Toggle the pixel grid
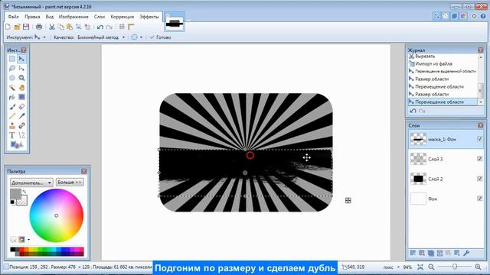The image size is (490, 275). tap(122, 27)
